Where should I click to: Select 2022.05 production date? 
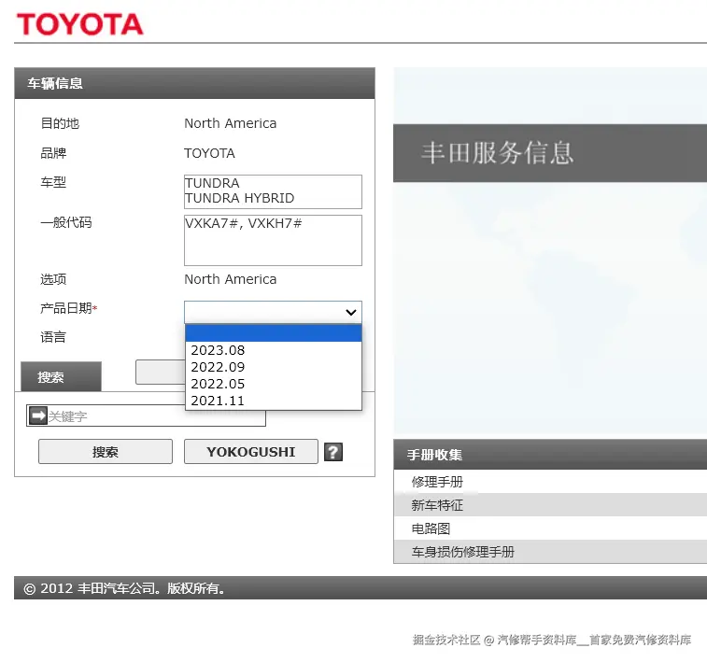pos(274,384)
